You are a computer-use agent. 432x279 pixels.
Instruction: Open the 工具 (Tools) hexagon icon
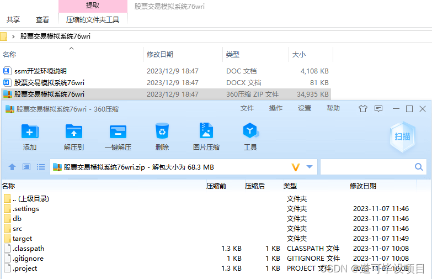click(x=250, y=130)
